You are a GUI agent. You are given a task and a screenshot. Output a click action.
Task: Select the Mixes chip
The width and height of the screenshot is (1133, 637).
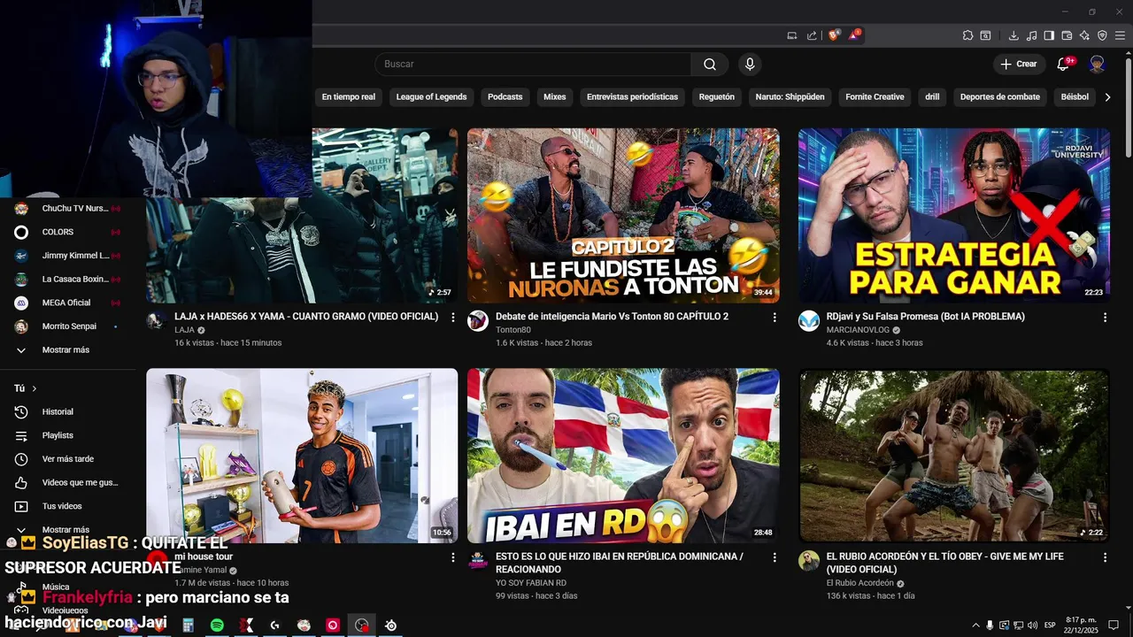[555, 97]
